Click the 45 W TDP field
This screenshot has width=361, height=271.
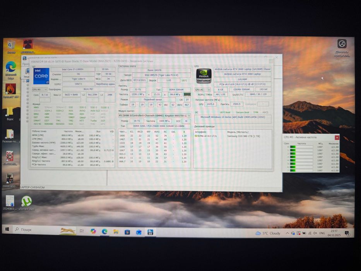click(108, 74)
